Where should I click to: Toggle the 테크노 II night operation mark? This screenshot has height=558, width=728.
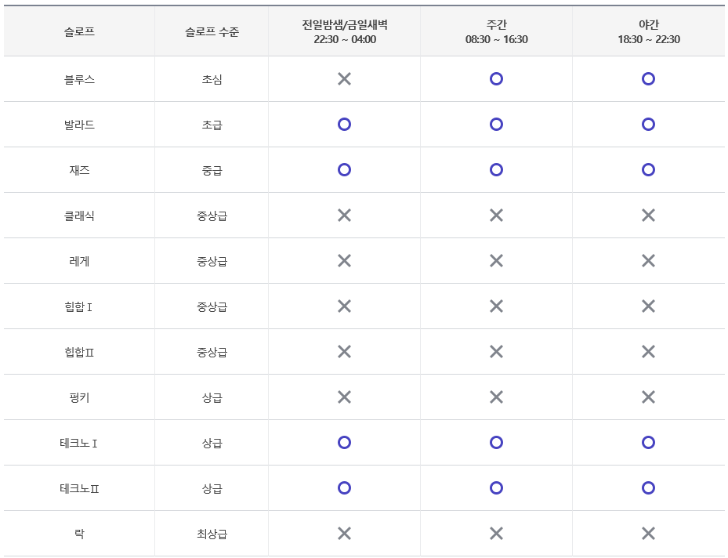pyautogui.click(x=648, y=487)
